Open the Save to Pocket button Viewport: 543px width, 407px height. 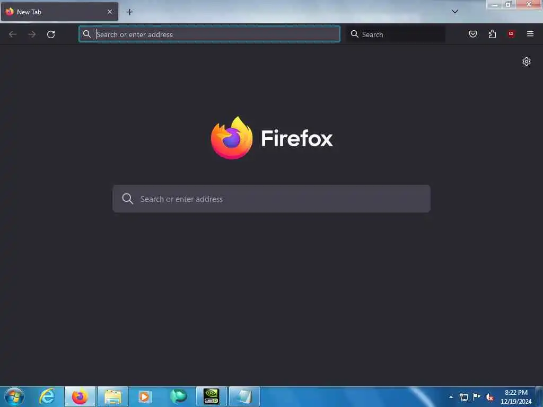tap(473, 34)
